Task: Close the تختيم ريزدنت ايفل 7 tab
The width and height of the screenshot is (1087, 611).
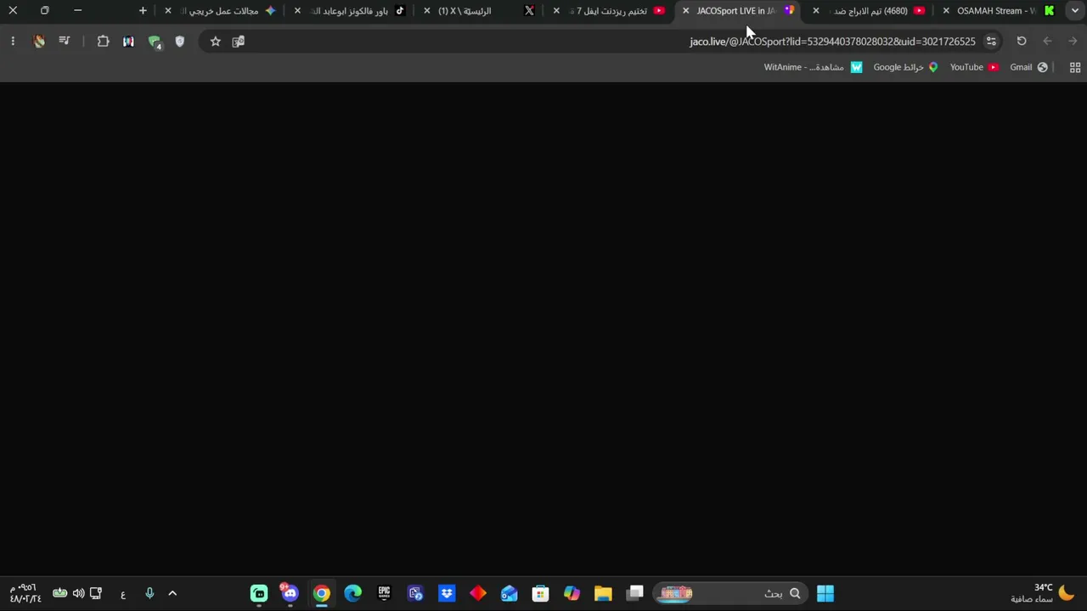Action: point(556,11)
